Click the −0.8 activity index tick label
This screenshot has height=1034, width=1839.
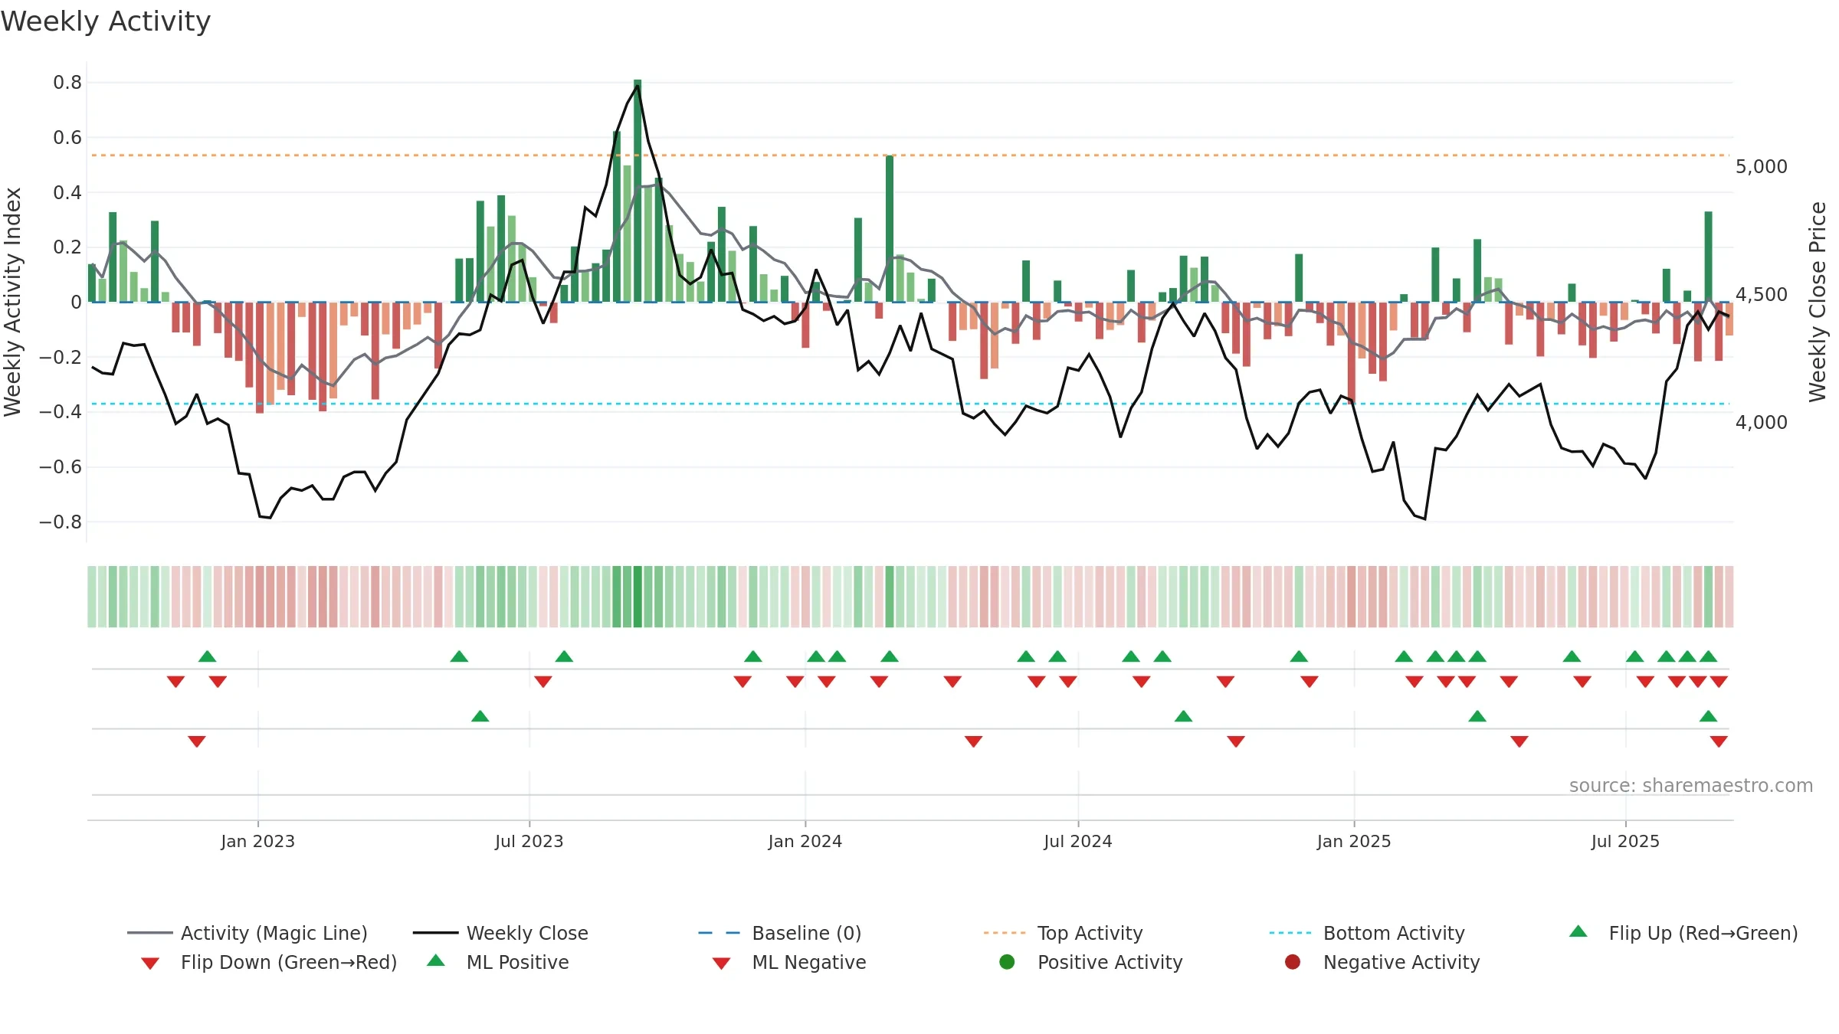click(61, 522)
